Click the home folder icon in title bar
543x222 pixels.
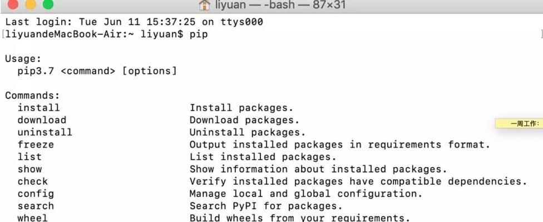pyautogui.click(x=205, y=4)
